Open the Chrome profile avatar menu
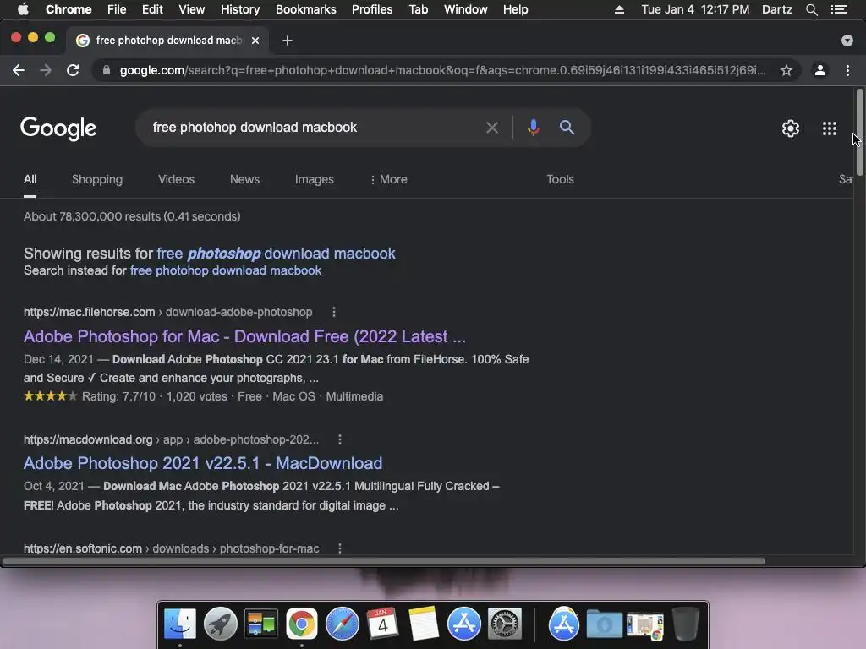This screenshot has height=649, width=866. coord(820,70)
